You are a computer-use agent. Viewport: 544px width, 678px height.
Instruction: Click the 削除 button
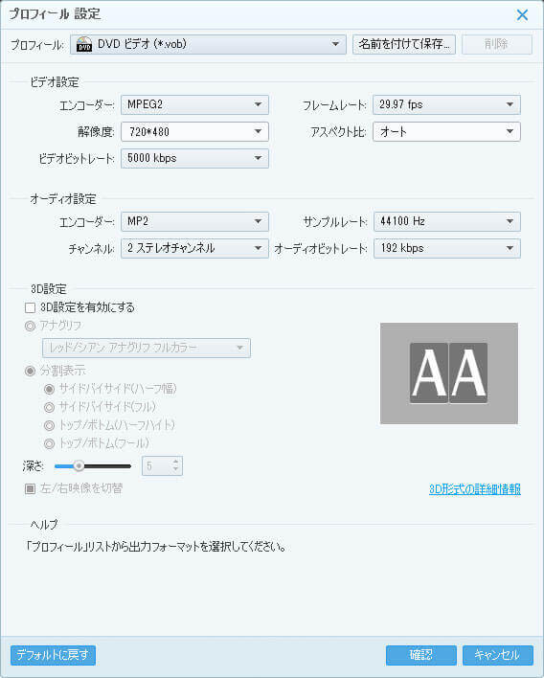(x=496, y=45)
